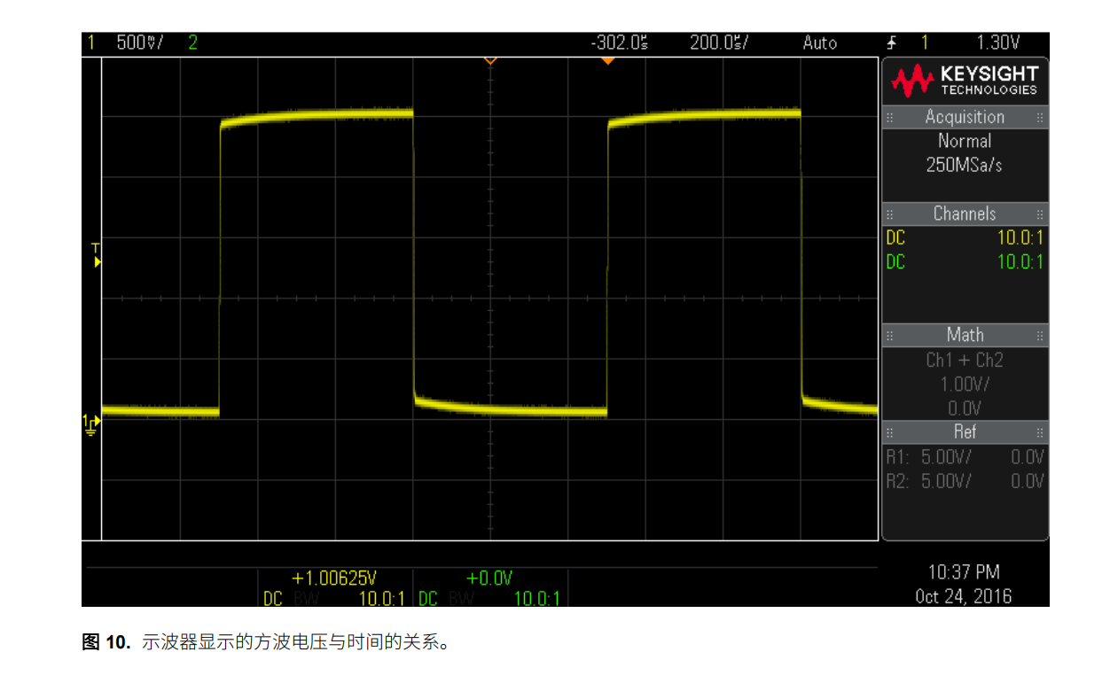The height and width of the screenshot is (683, 1110).
Task: Click the grip dots left of Acquisition header
Action: (x=890, y=118)
